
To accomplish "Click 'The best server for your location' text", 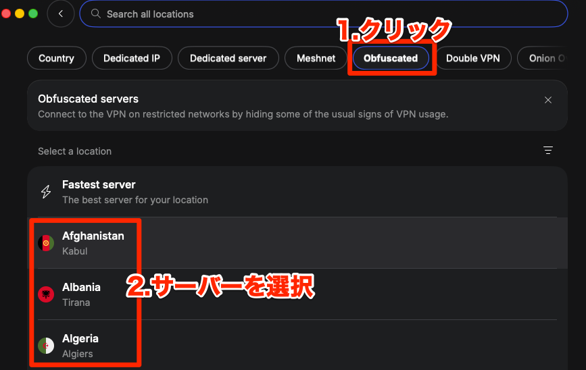I will pos(135,200).
